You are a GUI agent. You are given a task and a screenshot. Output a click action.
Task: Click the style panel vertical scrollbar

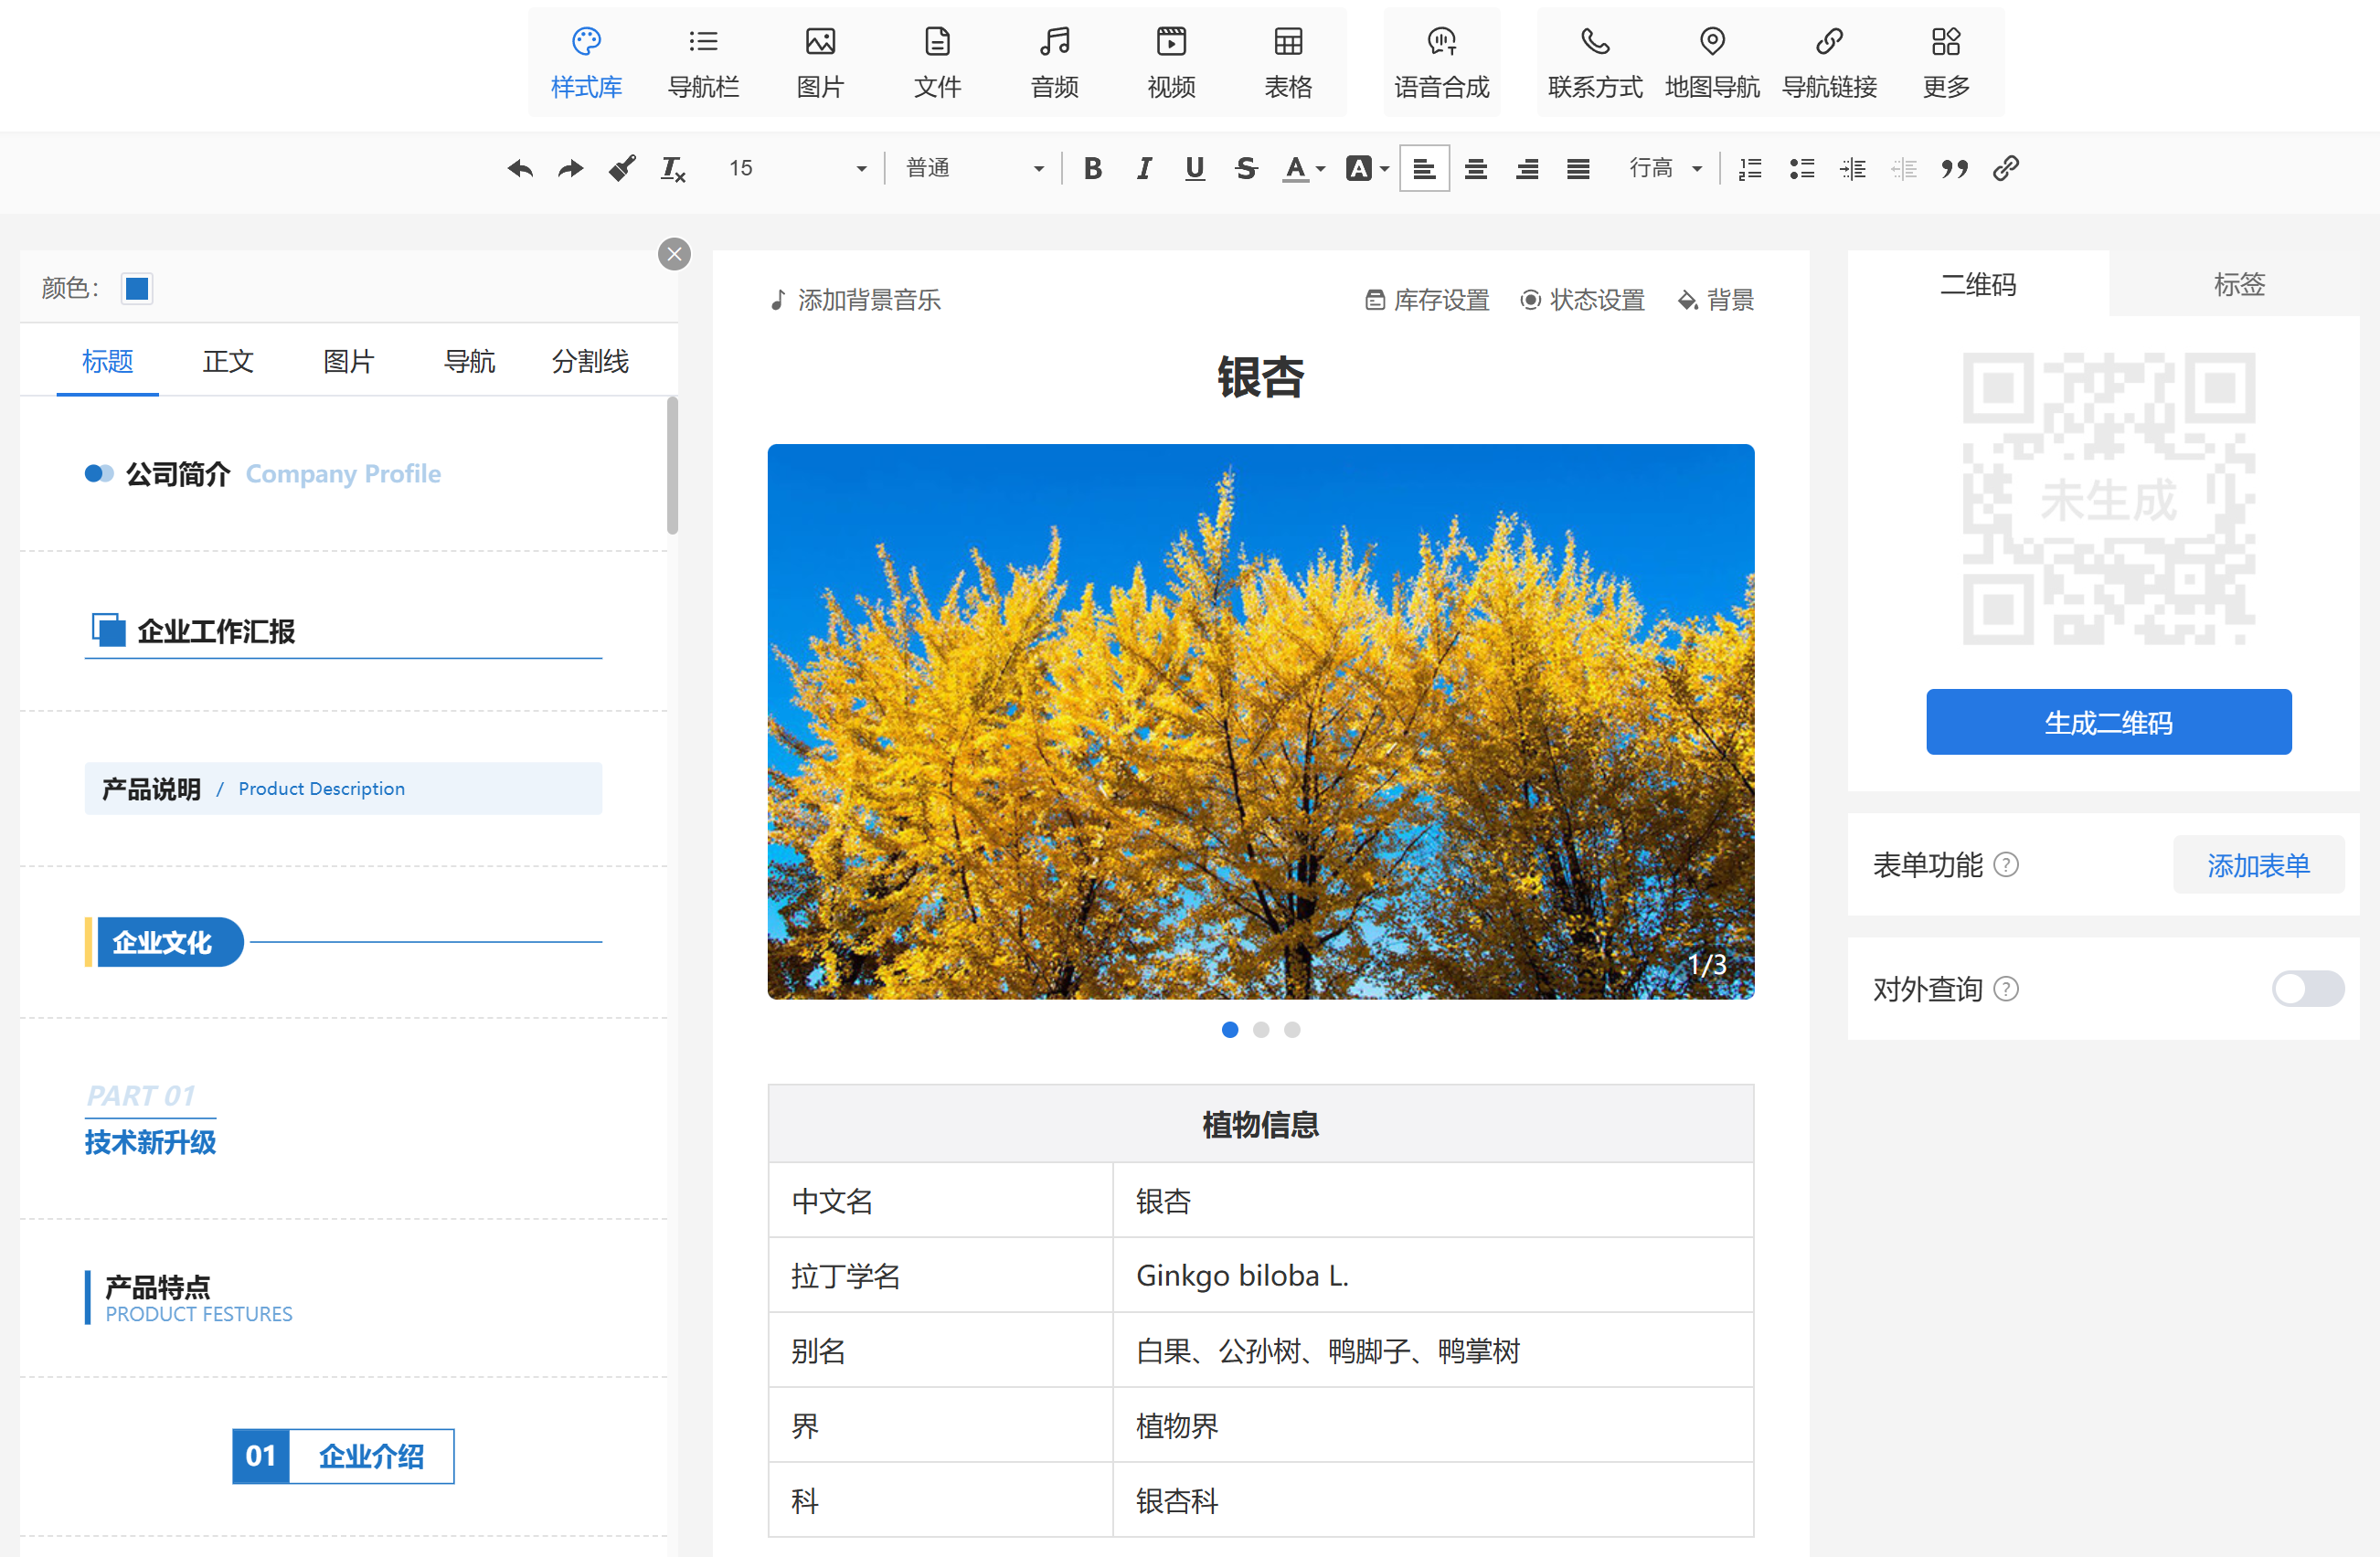673,466
